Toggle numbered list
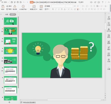Screen dimensions: 111x104 (87, 6)
